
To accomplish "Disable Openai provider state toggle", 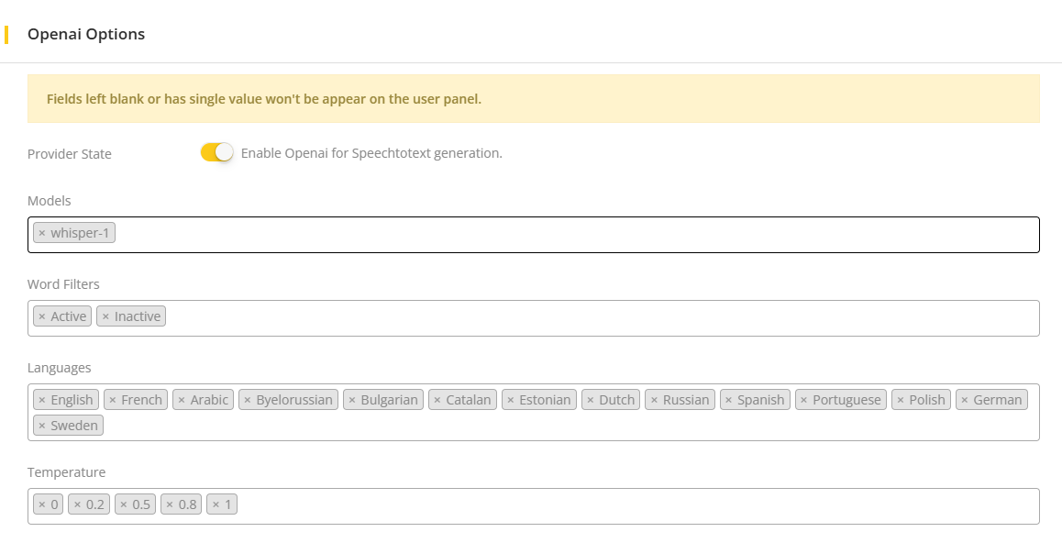I will click(217, 153).
